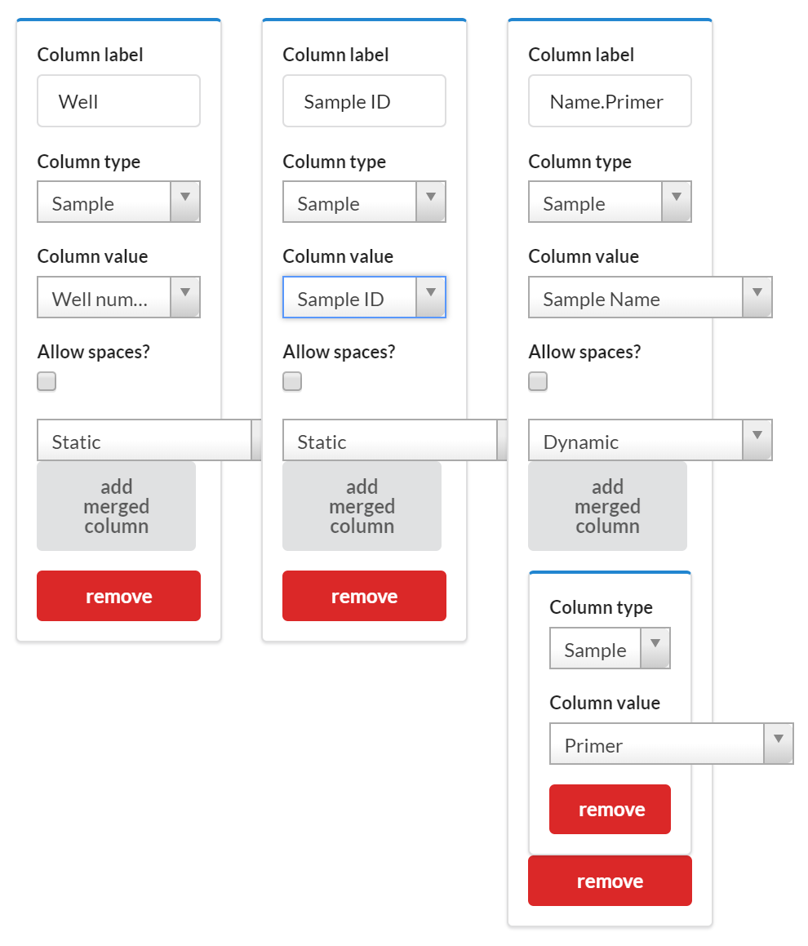Click the Well column label field
This screenshot has height=946, width=808.
pyautogui.click(x=118, y=101)
